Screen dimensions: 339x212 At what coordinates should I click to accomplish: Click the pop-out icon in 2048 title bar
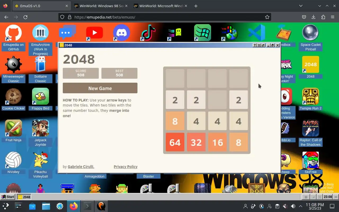[263, 45]
